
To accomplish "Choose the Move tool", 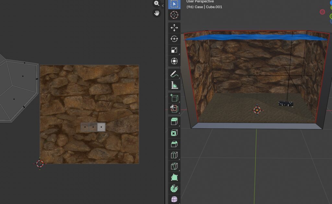I will pos(174,28).
